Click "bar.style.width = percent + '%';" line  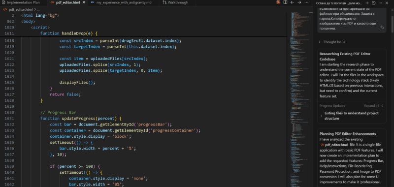pyautogui.click(x=98, y=149)
